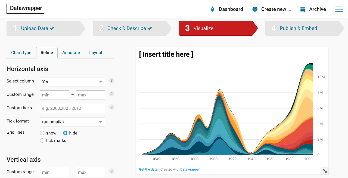348x178 pixels.
Task: Open help for Horizontal axis Custom range
Action: 111,94
